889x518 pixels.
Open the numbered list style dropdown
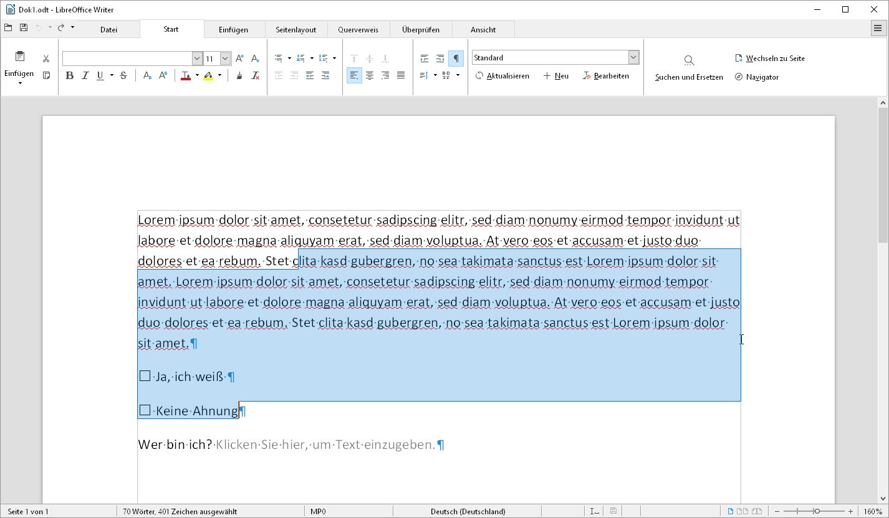click(x=312, y=59)
